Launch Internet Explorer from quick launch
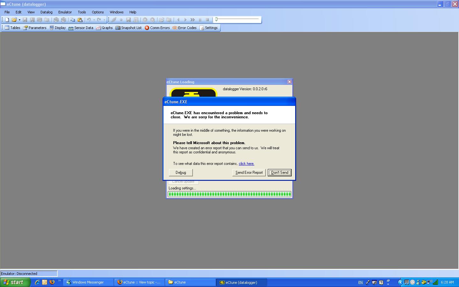The image size is (459, 287). (x=37, y=282)
